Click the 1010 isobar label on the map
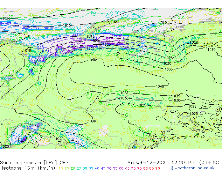This screenshot has width=222, height=171. pos(163,23)
